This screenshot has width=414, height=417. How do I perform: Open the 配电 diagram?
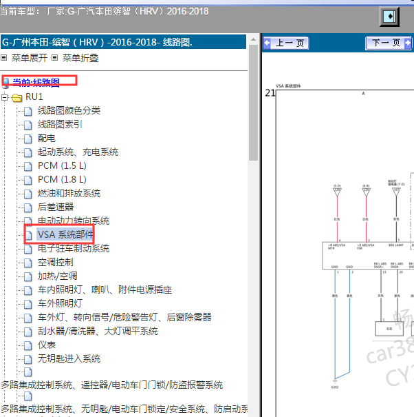point(47,138)
